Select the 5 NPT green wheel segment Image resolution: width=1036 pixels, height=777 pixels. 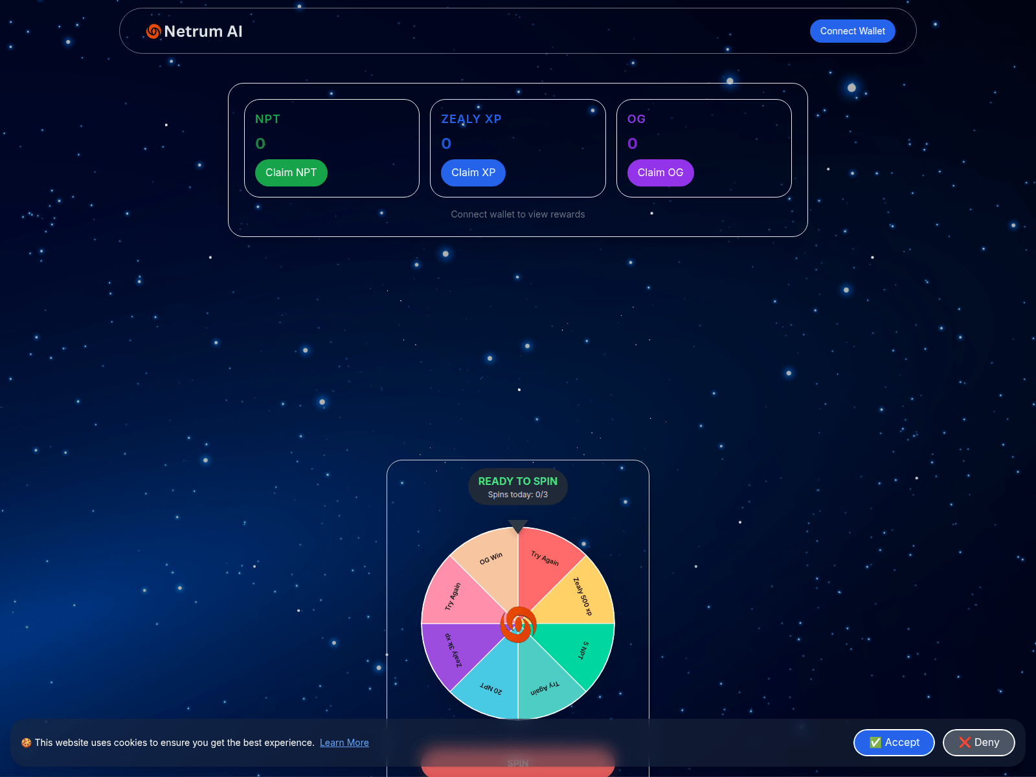583,651
